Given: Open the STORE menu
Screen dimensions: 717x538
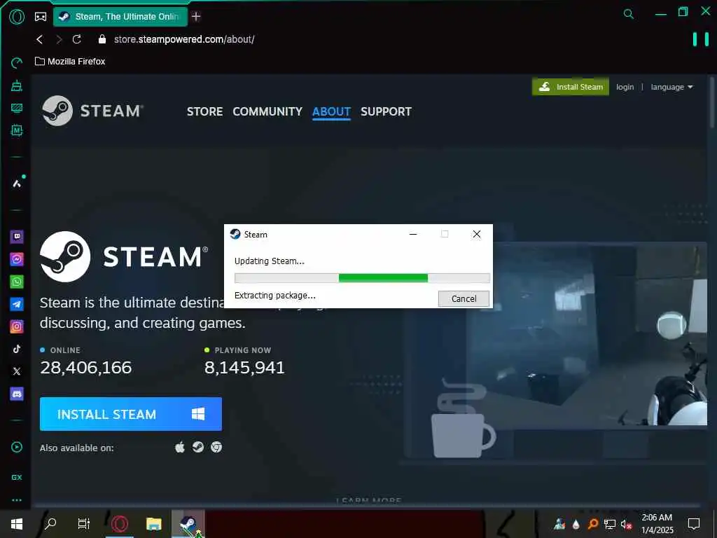Looking at the screenshot, I should click(x=205, y=111).
